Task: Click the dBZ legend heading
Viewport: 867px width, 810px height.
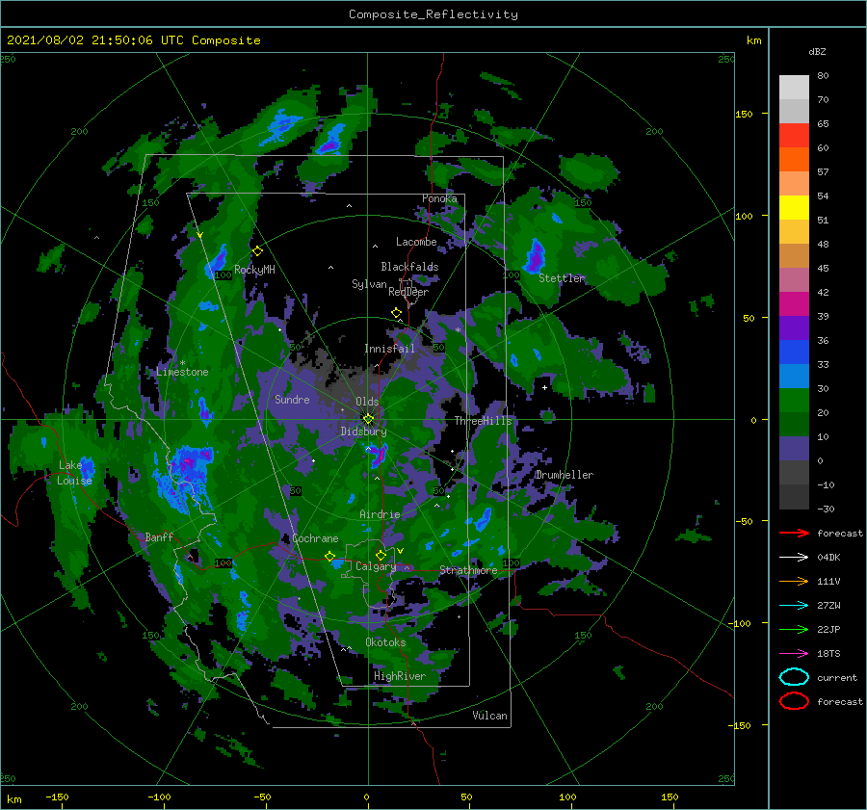Action: tap(817, 51)
